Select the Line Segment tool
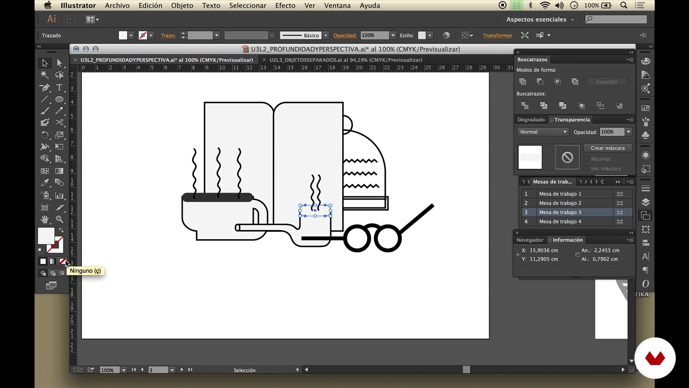The image size is (689, 388). 45,99
